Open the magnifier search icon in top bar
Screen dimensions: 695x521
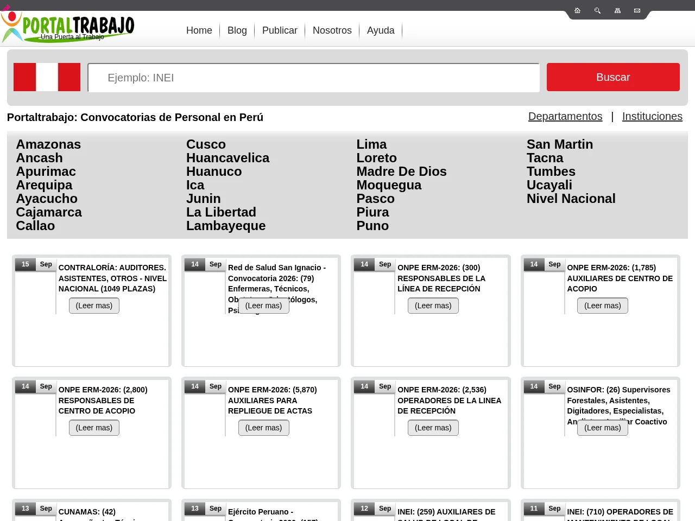click(597, 10)
